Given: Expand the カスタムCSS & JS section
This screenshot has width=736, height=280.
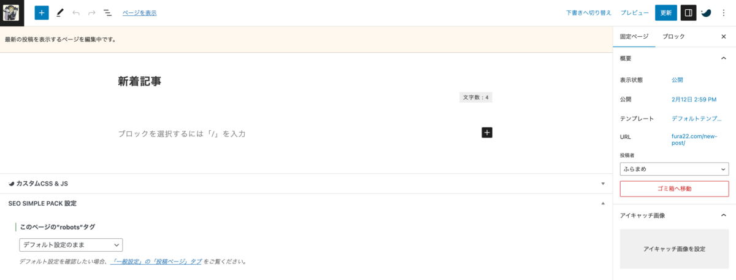Looking at the screenshot, I should 307,184.
